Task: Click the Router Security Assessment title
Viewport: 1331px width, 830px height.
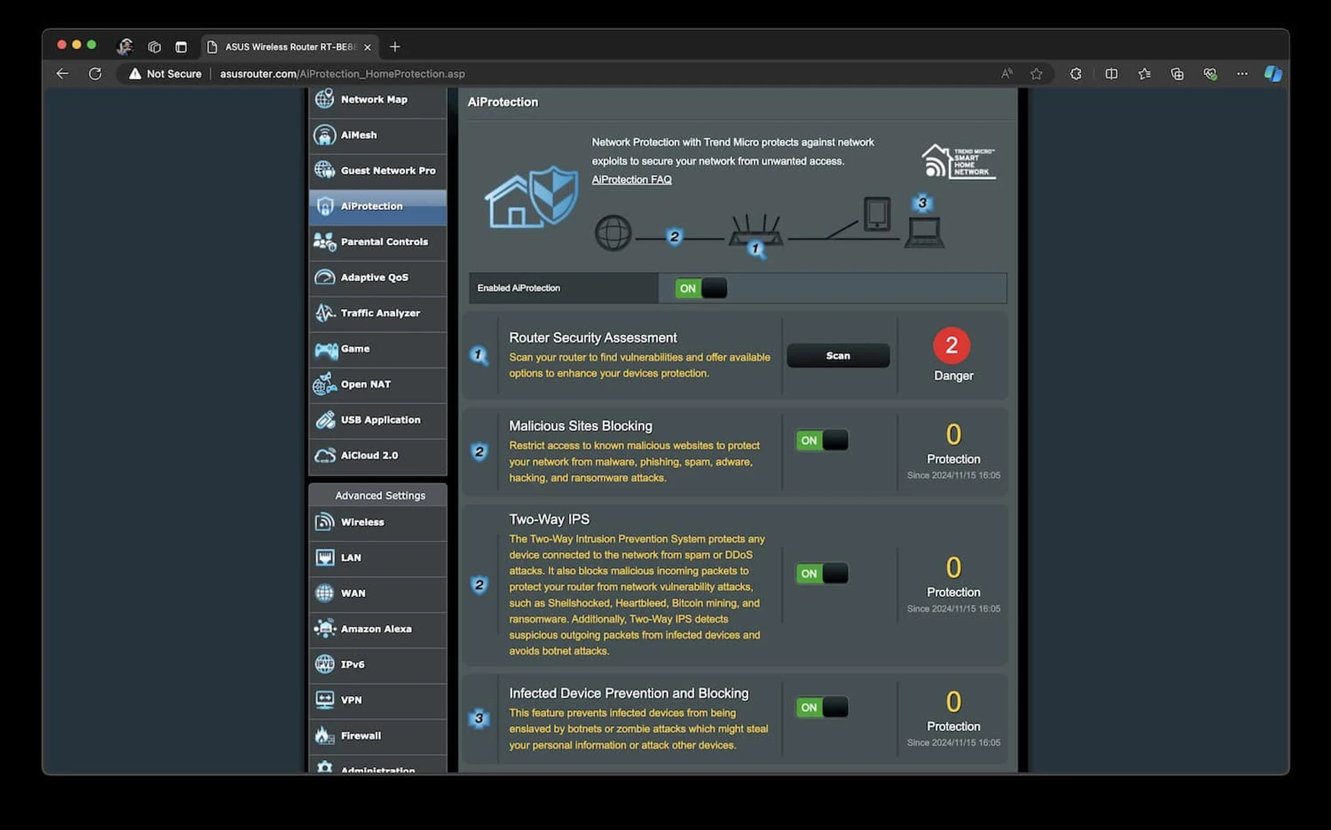Action: point(593,338)
